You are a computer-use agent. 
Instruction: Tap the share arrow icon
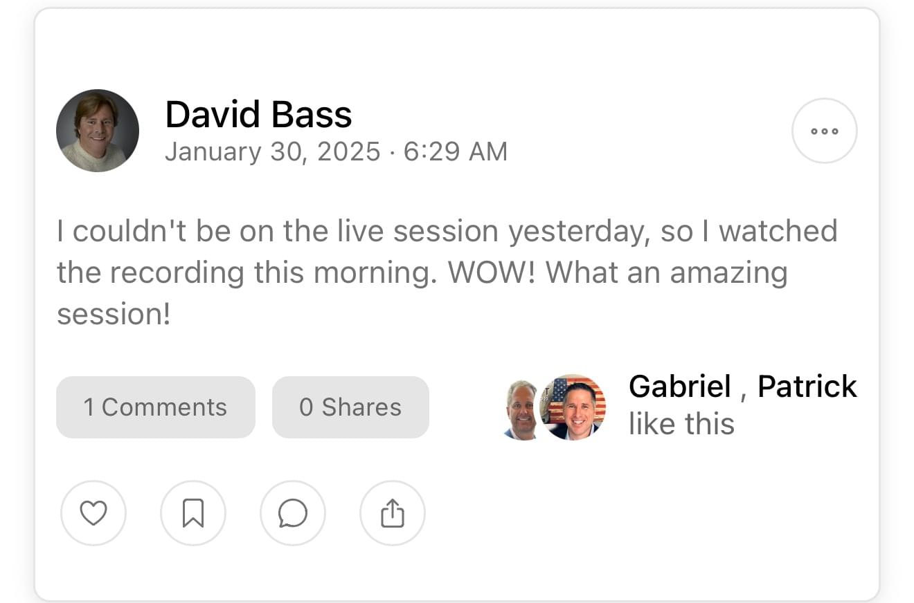[x=393, y=514]
